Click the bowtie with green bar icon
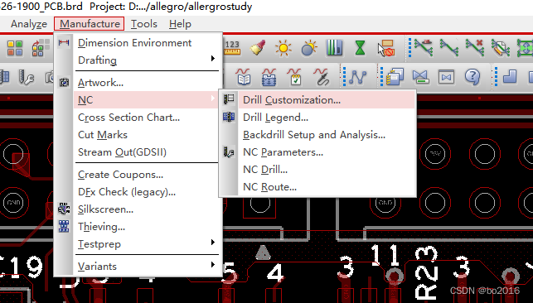Viewport: 533px width, 303px height. click(420, 77)
